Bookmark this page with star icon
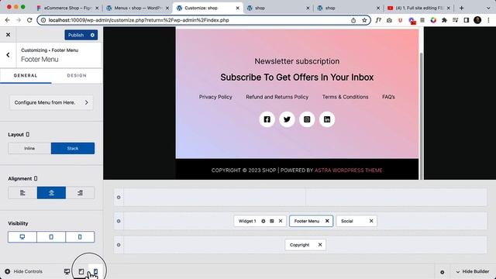 pyautogui.click(x=364, y=20)
